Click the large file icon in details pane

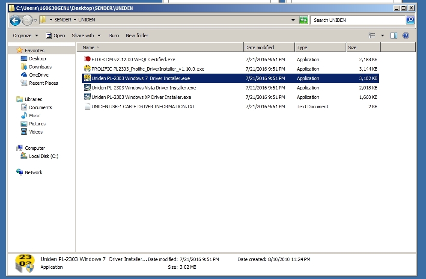[x=25, y=263]
